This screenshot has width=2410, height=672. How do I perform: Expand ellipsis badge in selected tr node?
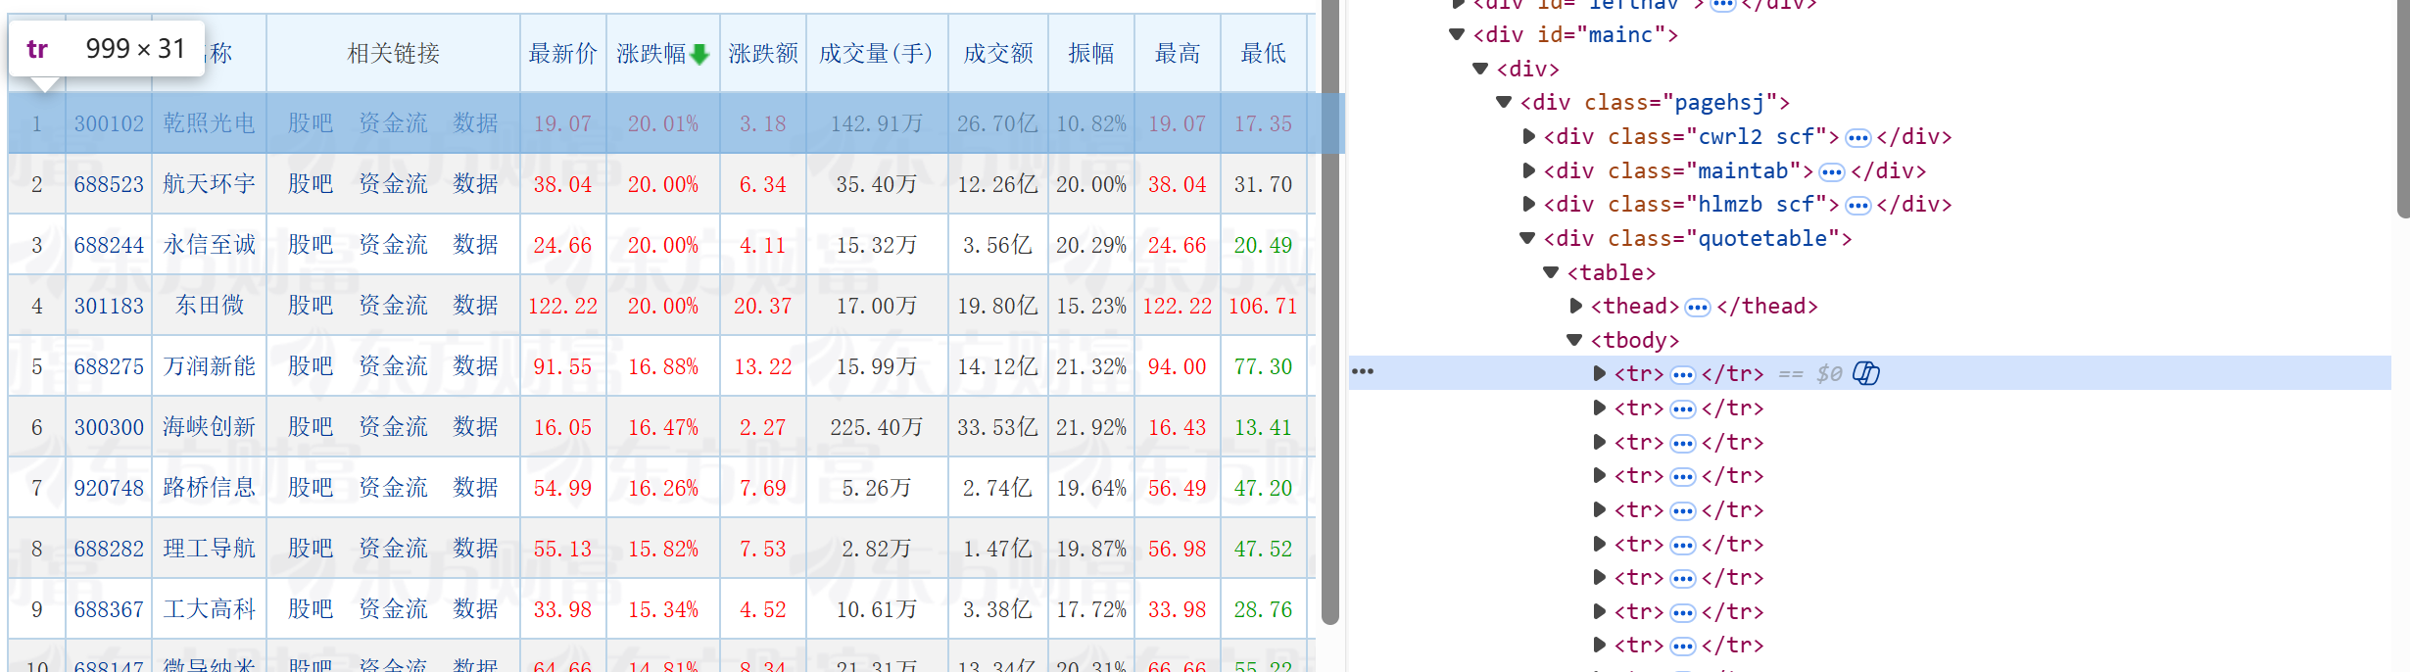pos(1683,375)
